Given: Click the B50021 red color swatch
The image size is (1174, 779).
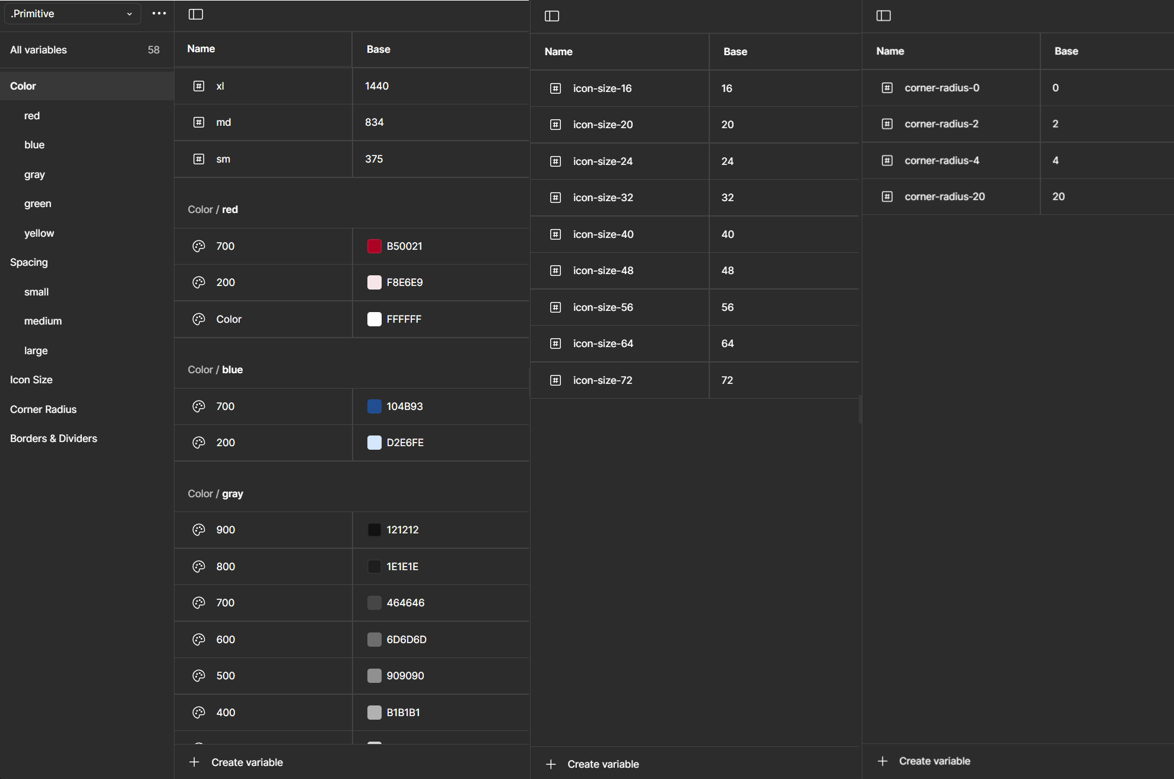Looking at the screenshot, I should coord(375,246).
